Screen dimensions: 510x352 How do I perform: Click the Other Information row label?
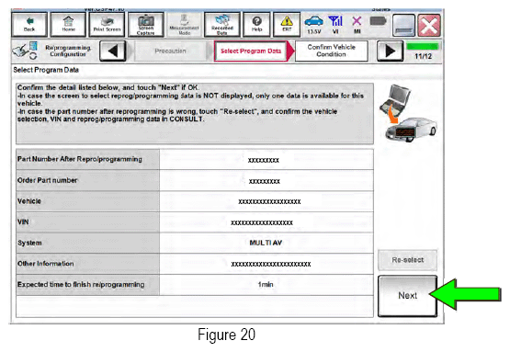[46, 264]
